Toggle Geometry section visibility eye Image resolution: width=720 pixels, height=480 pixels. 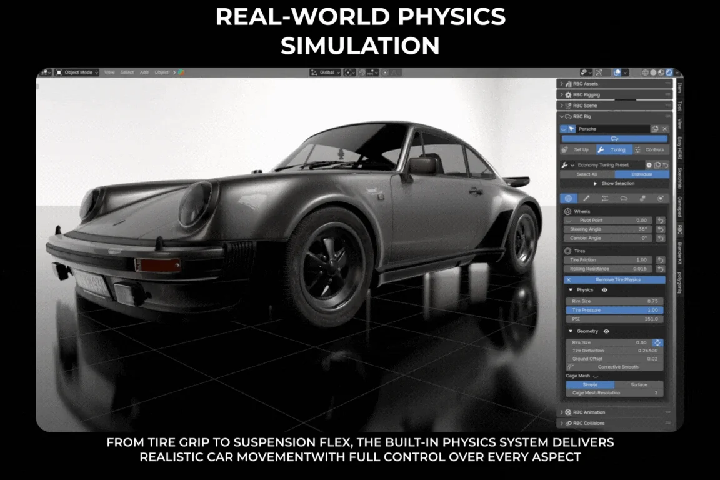(606, 331)
